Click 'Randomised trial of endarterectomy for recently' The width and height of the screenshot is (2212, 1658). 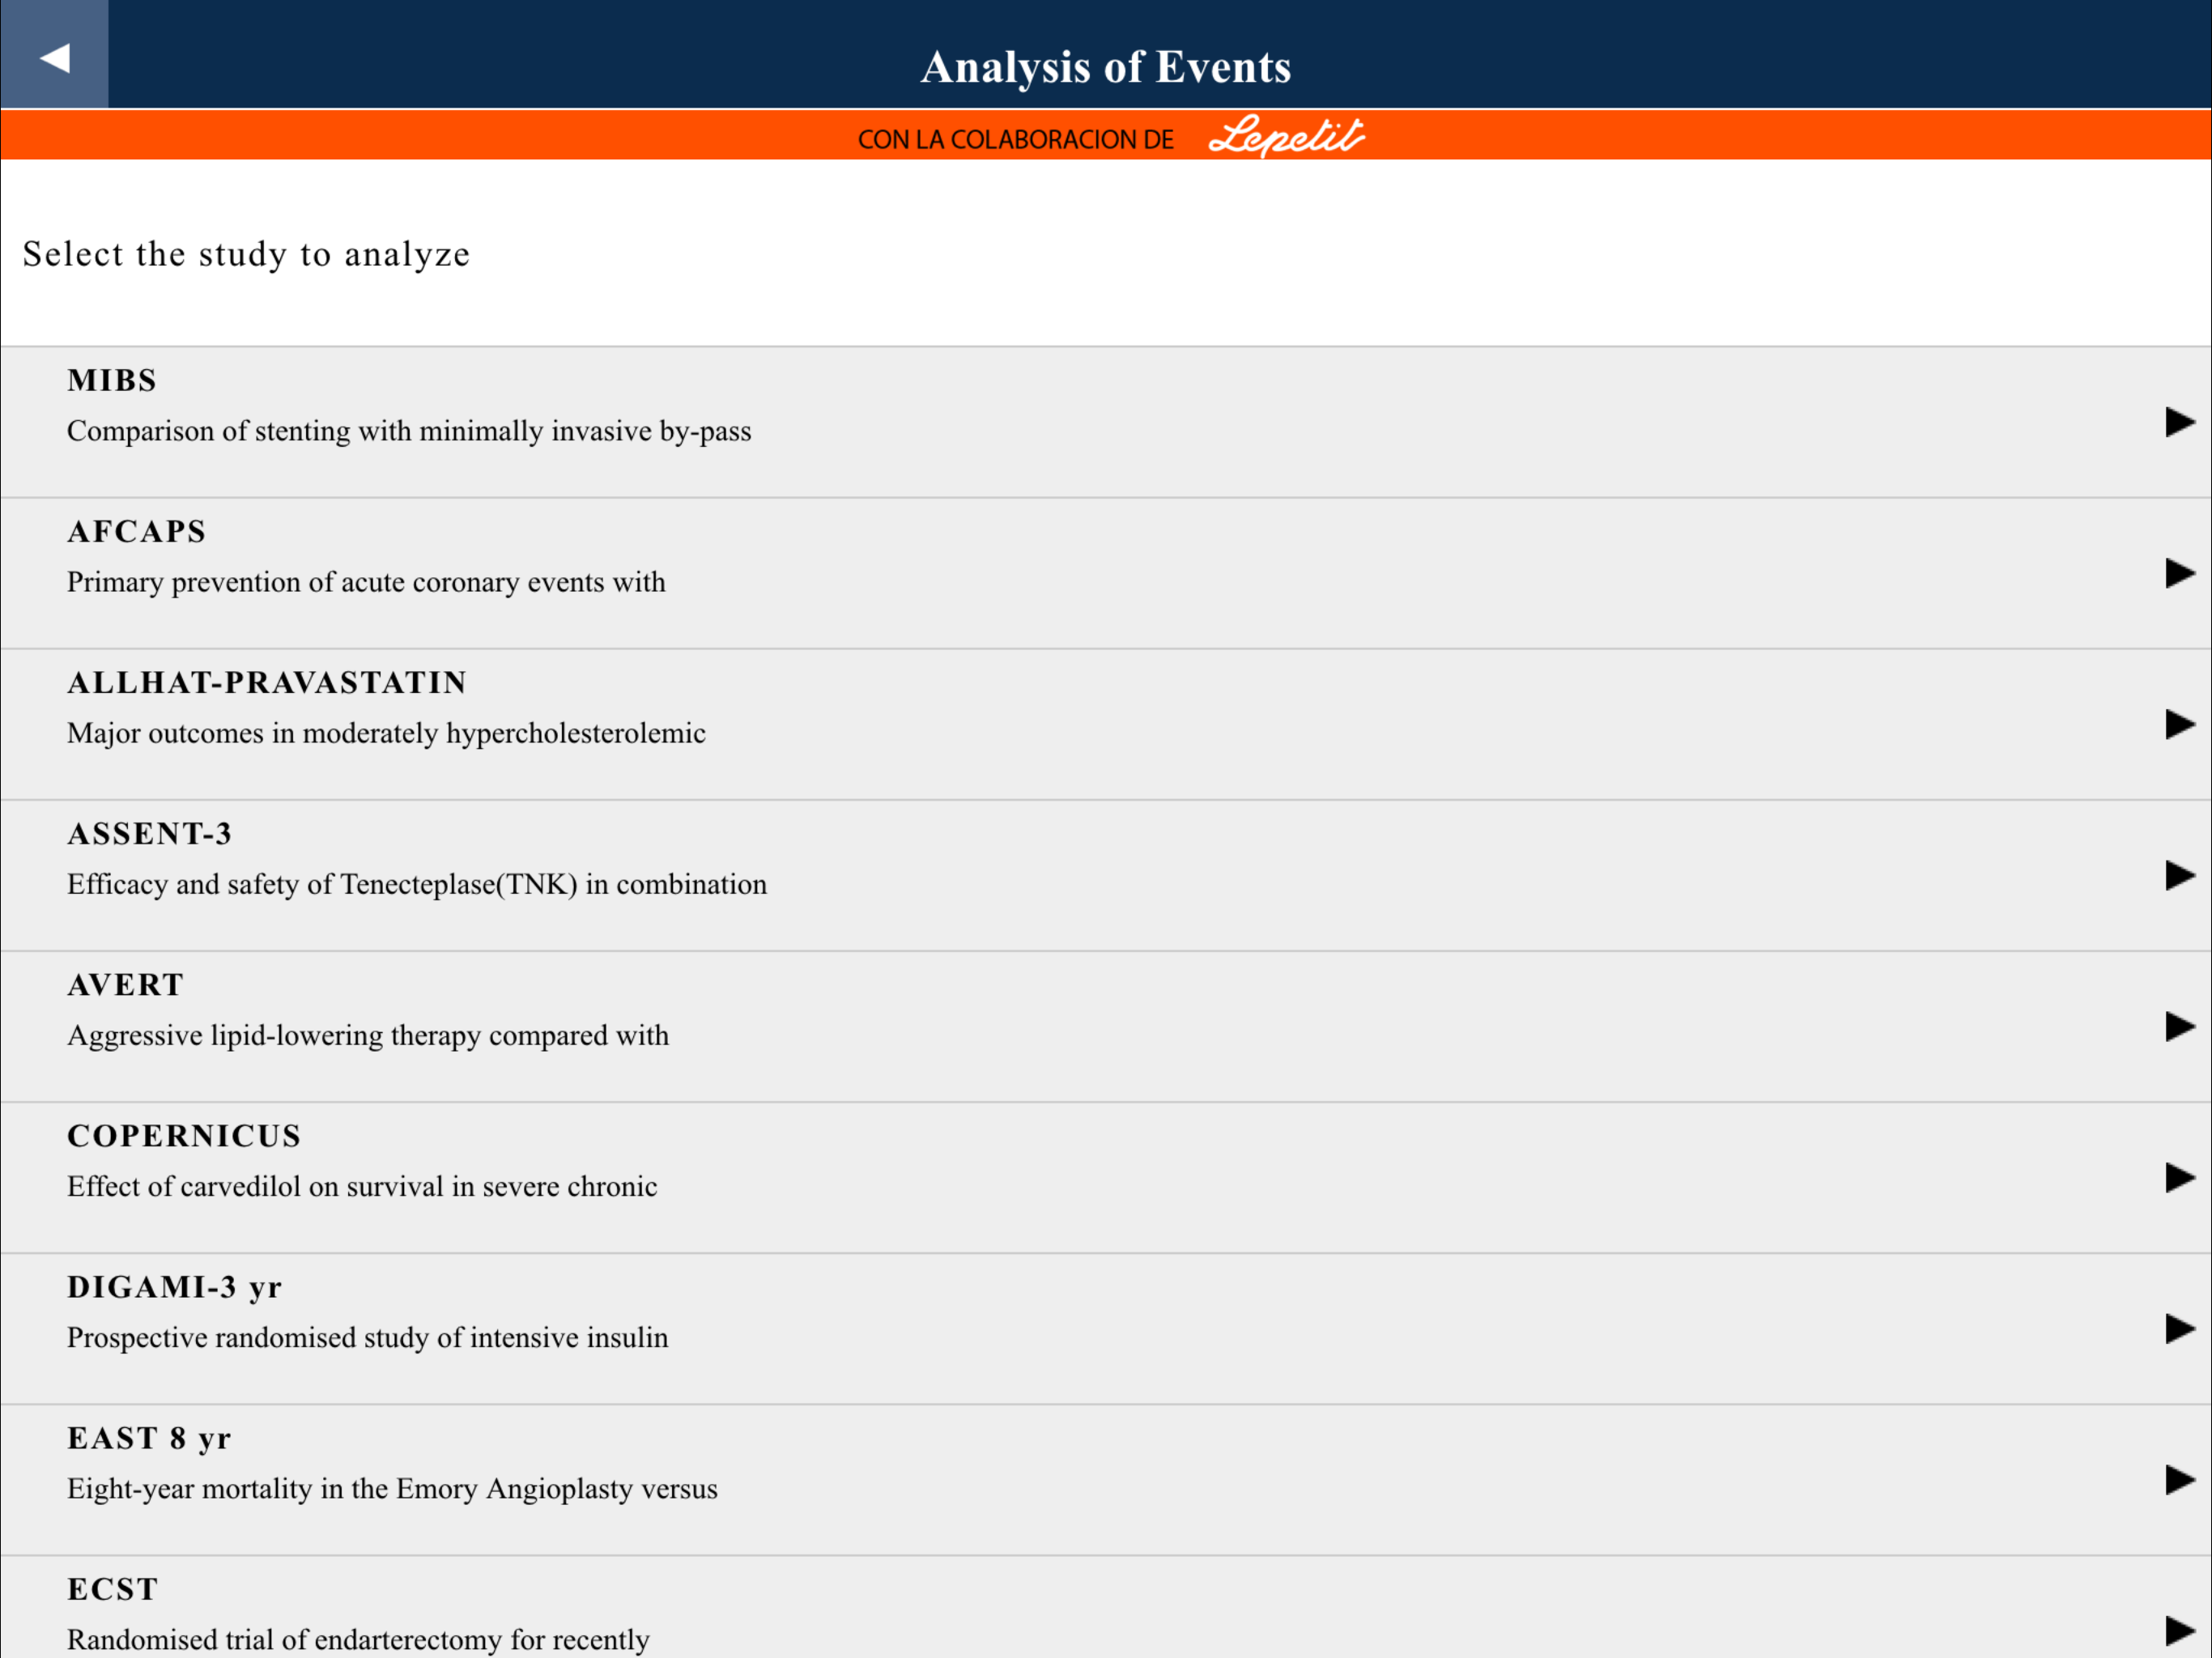pyautogui.click(x=358, y=1639)
